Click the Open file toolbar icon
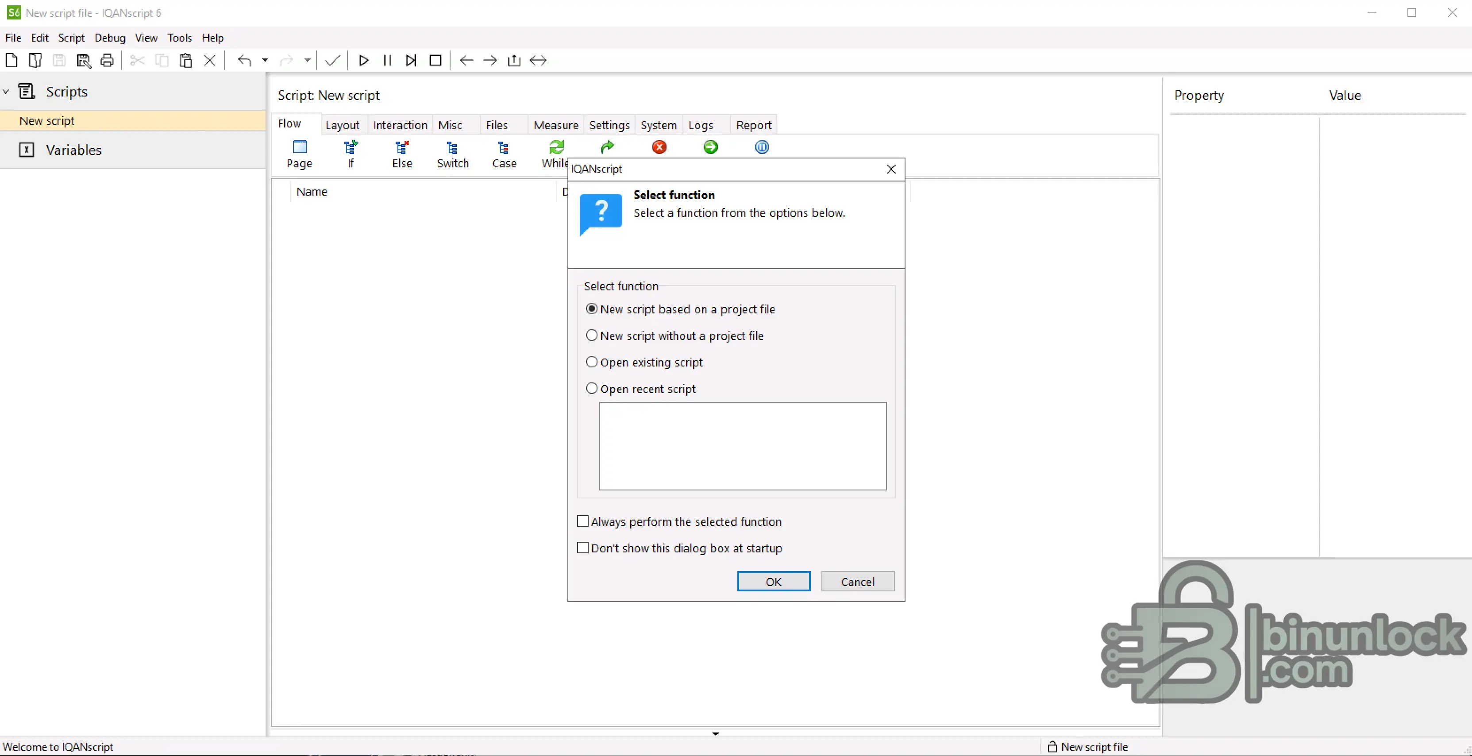 tap(35, 60)
